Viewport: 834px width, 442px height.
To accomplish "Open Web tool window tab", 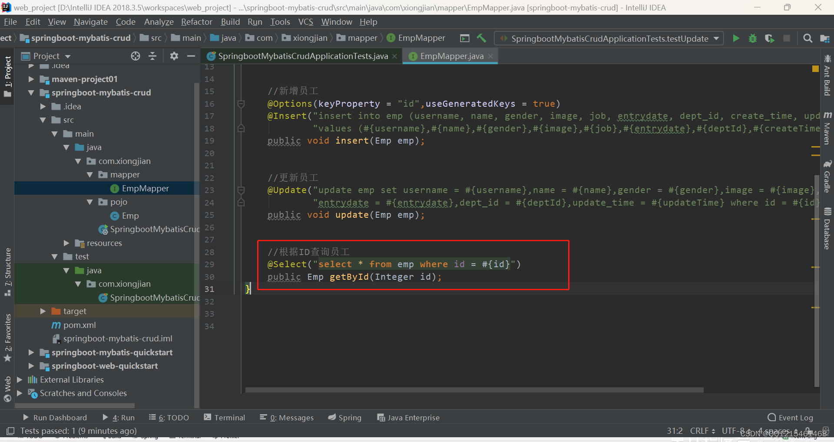I will 8,389.
